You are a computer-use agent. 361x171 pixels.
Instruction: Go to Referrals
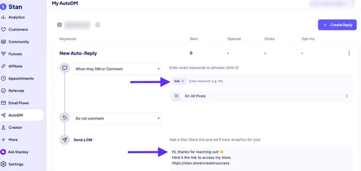16,90
